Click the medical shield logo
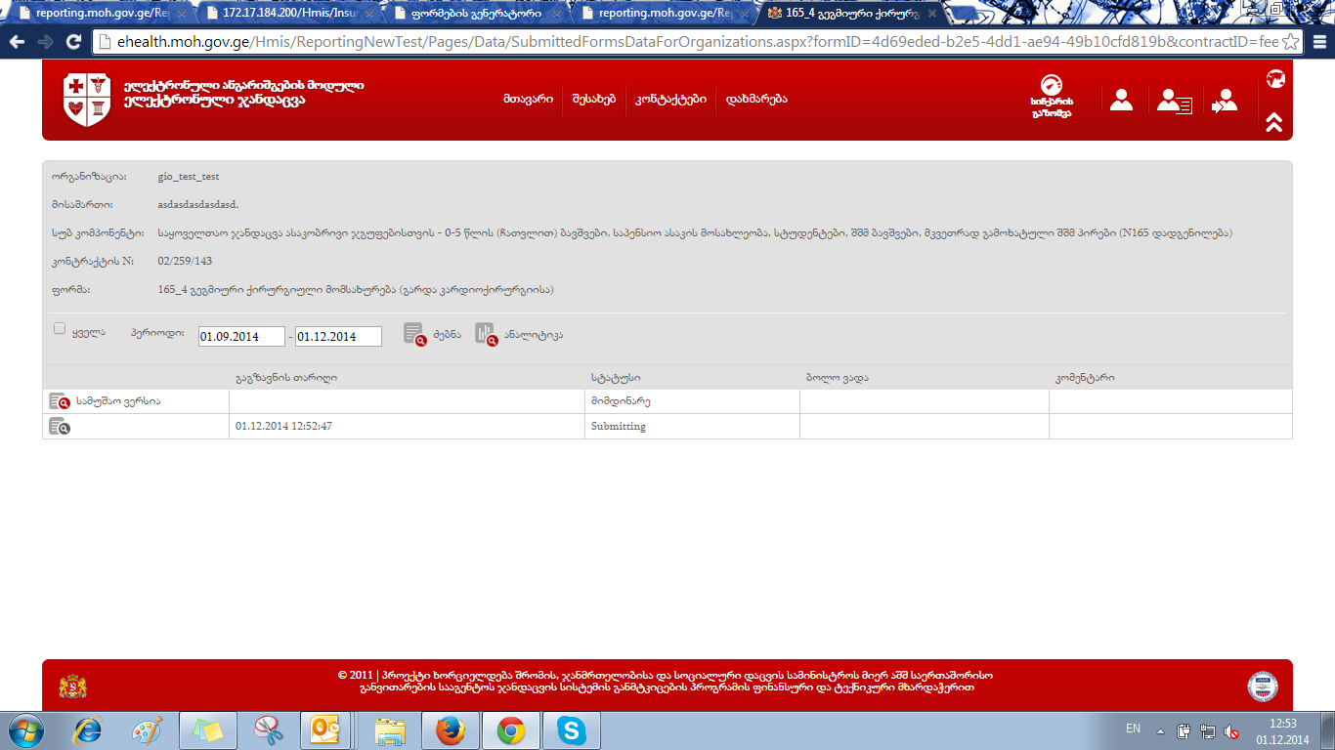 point(87,100)
